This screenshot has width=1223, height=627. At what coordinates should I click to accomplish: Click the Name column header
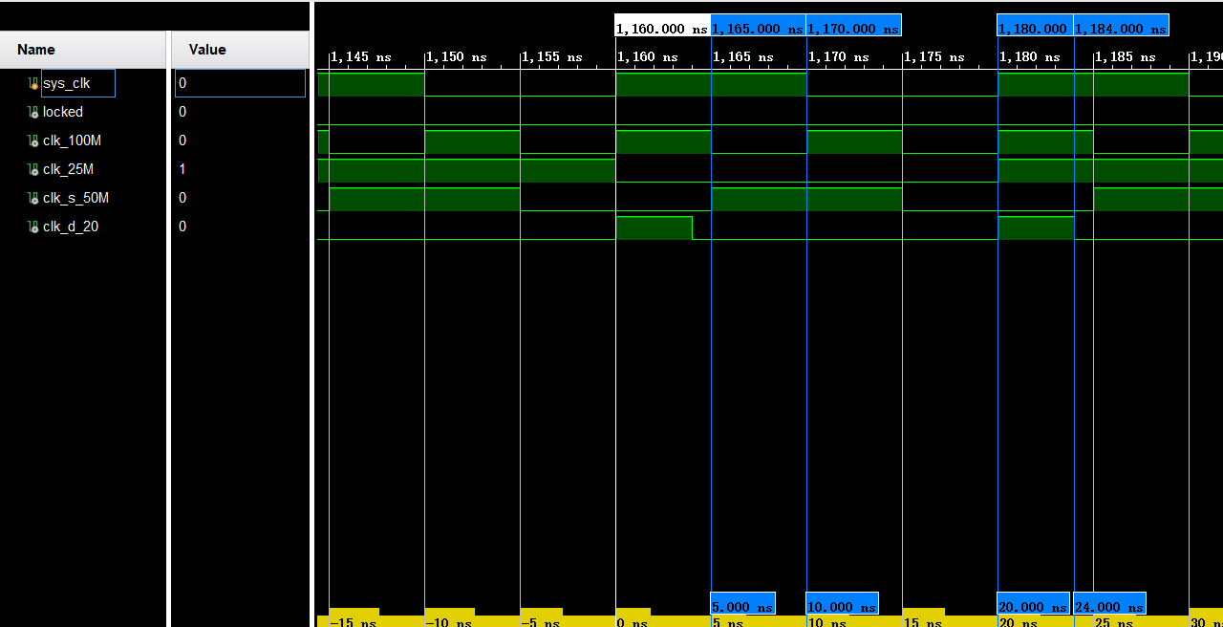[36, 50]
